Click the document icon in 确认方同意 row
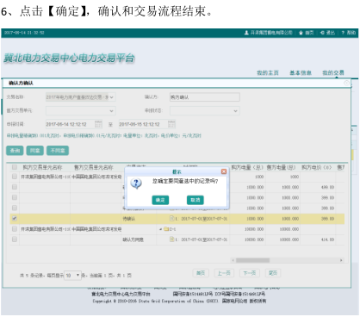This screenshot has height=317, width=360. coord(171,239)
